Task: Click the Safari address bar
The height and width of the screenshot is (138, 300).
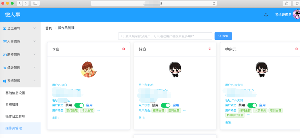Action: pyautogui.click(x=154, y=3)
